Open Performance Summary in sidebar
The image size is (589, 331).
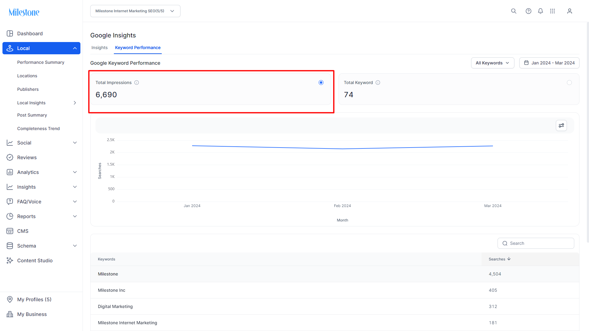[41, 62]
